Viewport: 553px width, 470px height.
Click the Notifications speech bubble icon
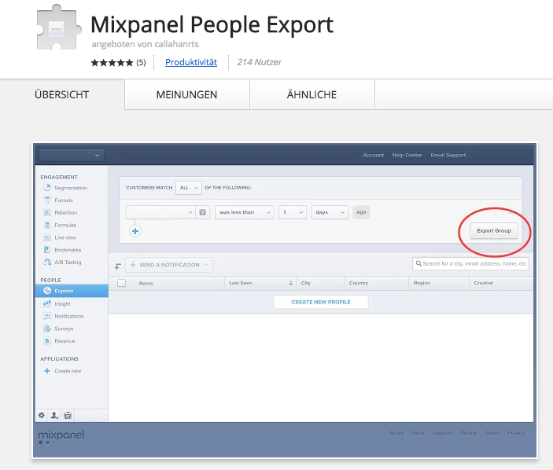click(47, 316)
